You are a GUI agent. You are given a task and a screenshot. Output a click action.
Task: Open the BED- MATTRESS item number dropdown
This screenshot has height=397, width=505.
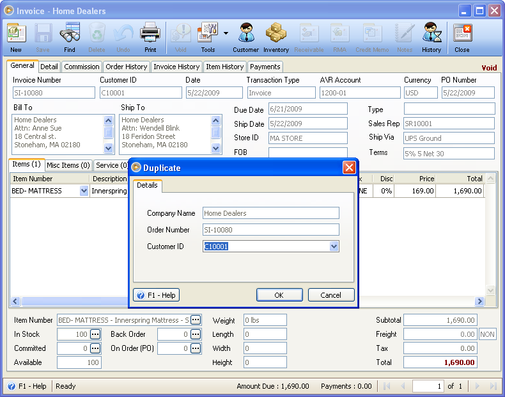[84, 191]
